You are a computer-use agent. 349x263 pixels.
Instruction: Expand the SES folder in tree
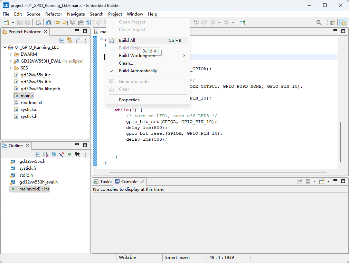tap(11, 68)
